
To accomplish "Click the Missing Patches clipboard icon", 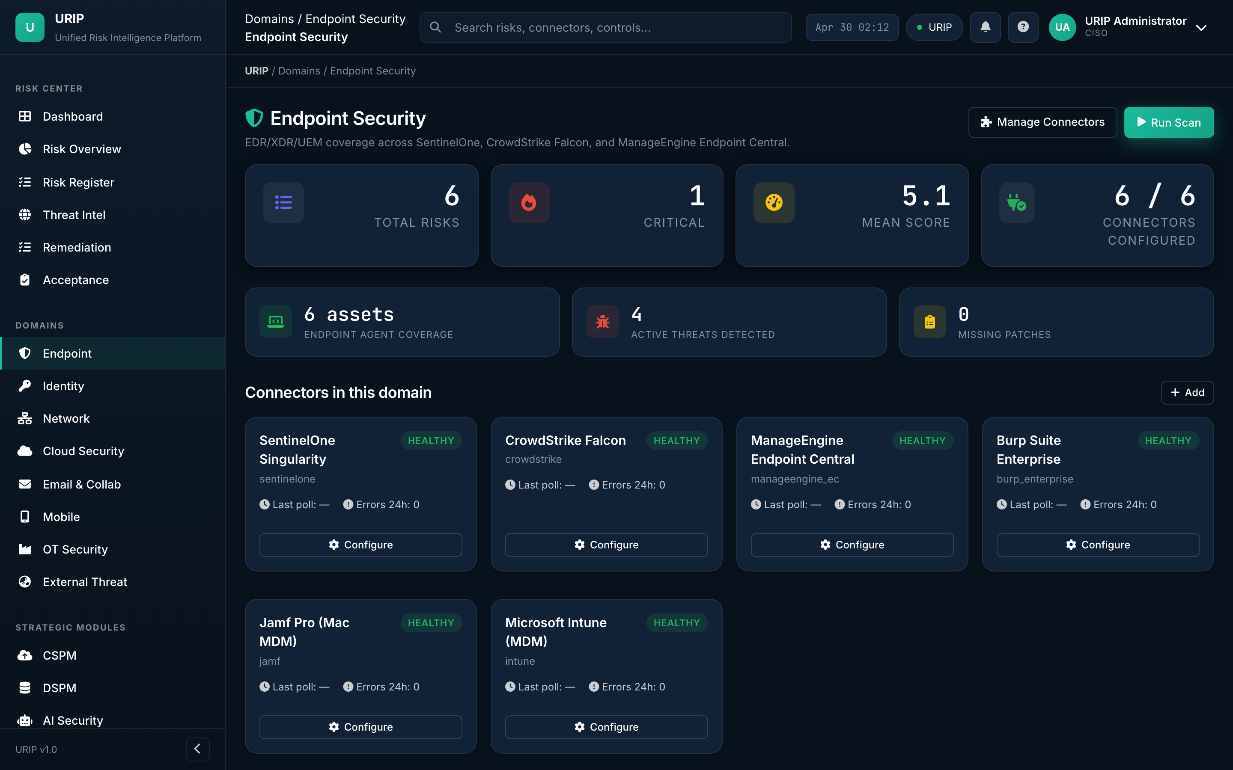I will click(x=930, y=321).
